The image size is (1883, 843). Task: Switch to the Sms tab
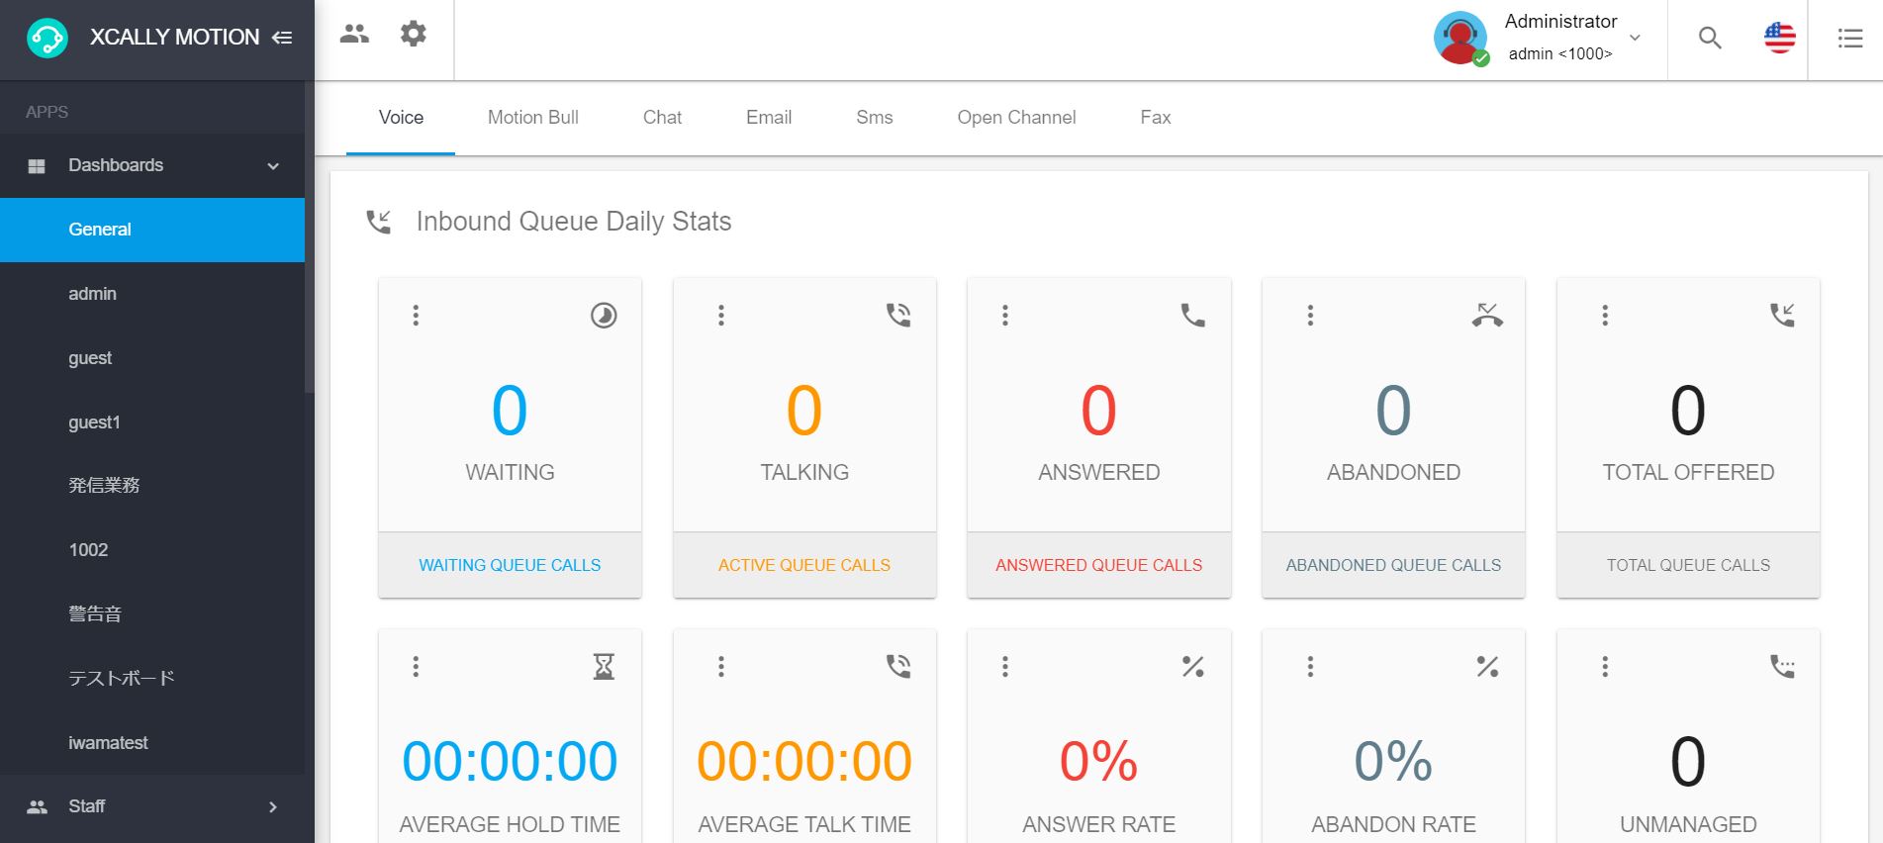point(875,118)
